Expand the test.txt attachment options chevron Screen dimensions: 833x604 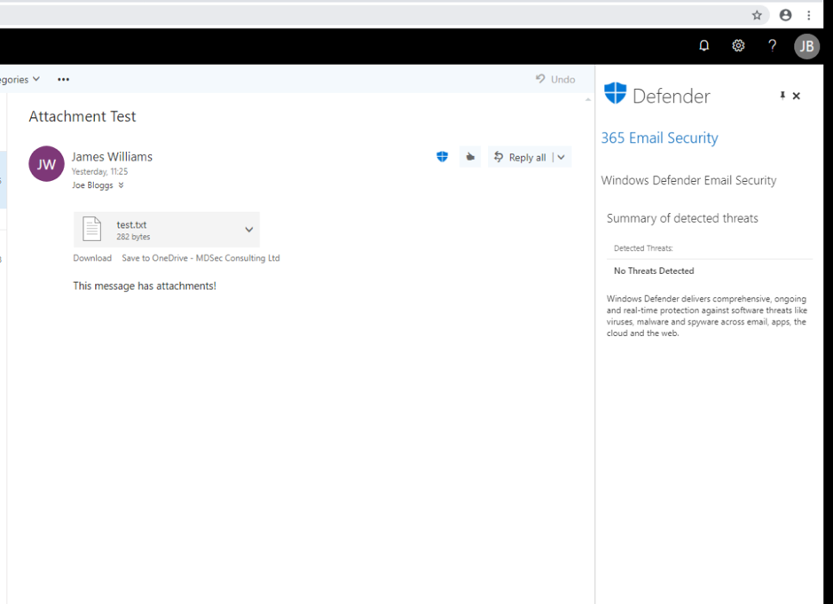(x=248, y=230)
